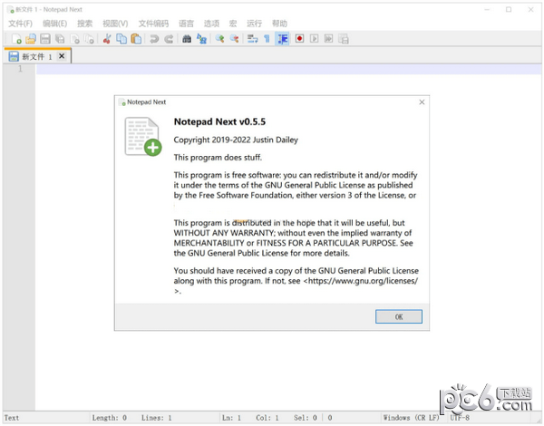Click the Notepad Next document logo

[143, 137]
